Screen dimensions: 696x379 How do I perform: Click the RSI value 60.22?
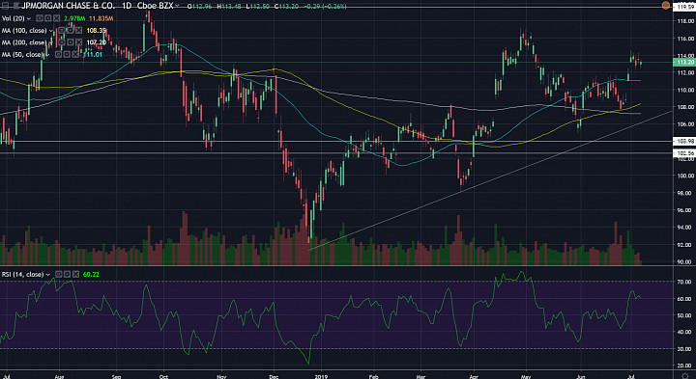[91, 275]
